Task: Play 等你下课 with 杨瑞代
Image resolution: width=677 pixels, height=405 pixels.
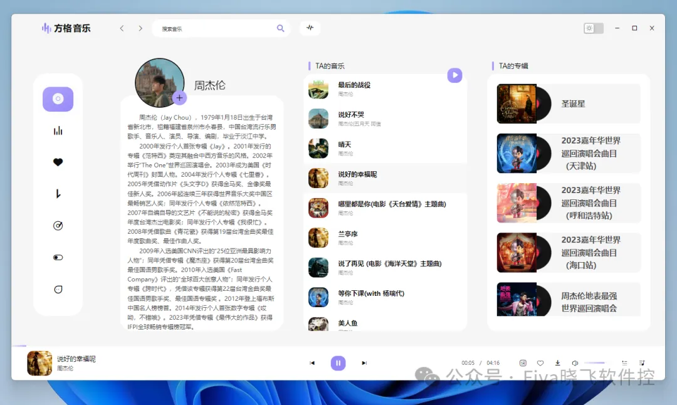Action: point(385,298)
